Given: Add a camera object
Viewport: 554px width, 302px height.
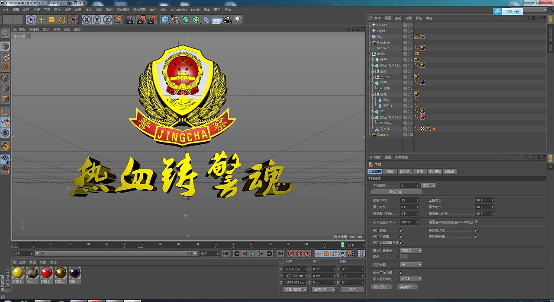Looking at the screenshot, I should (227, 19).
